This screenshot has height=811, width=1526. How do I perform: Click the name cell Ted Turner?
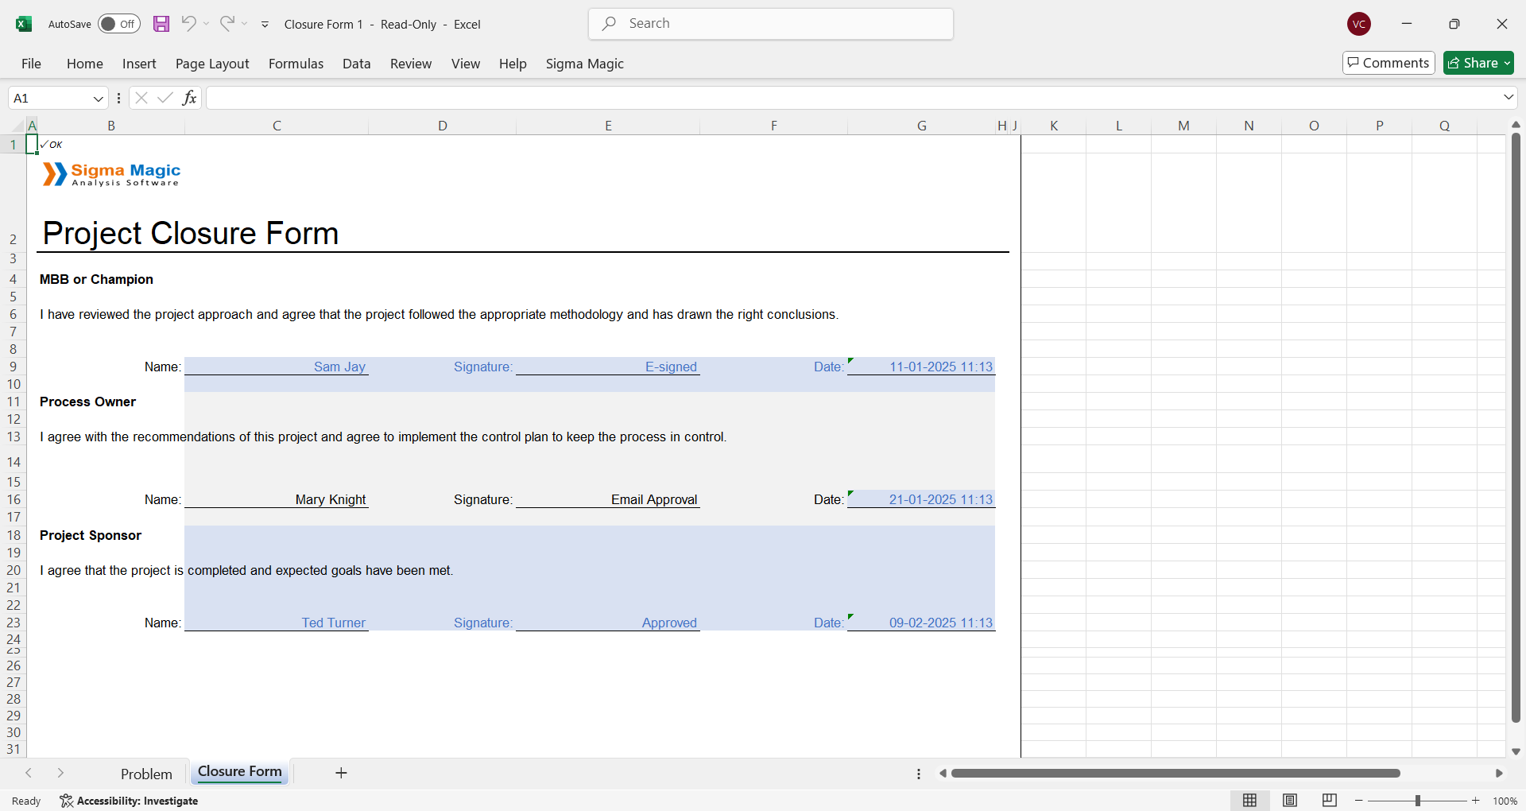[277, 623]
